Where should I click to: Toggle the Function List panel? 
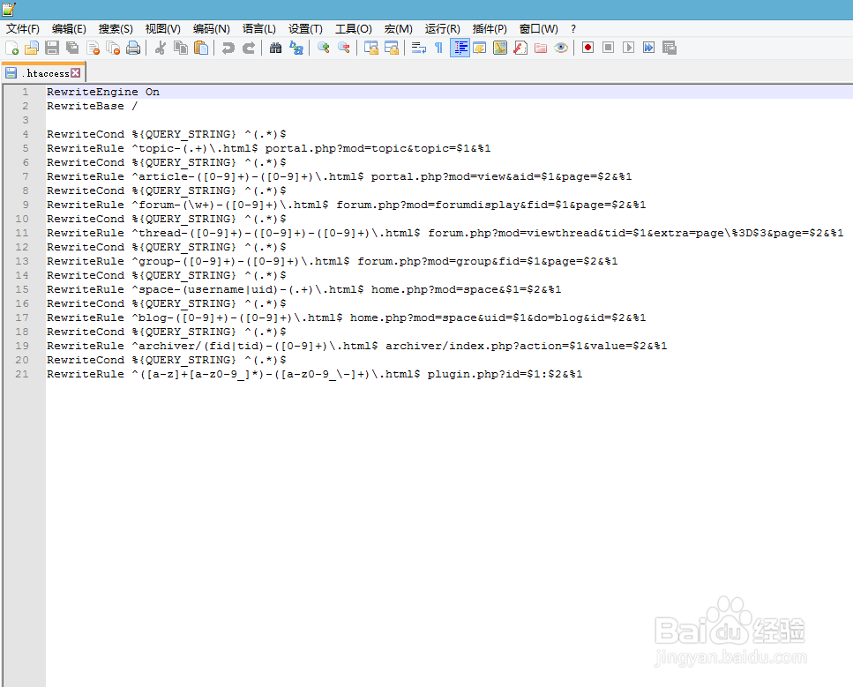[x=520, y=48]
